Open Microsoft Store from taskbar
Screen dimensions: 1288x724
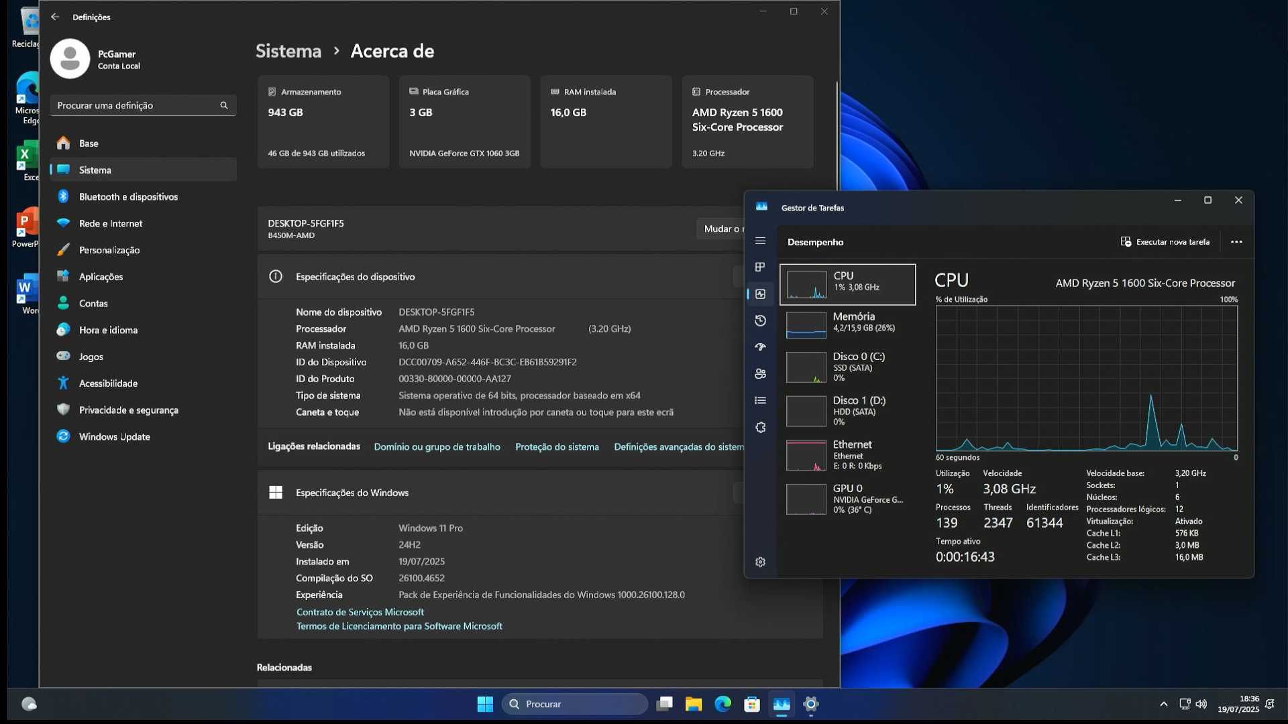(752, 704)
